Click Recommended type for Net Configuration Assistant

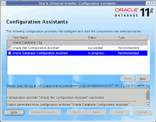click(x=129, y=48)
